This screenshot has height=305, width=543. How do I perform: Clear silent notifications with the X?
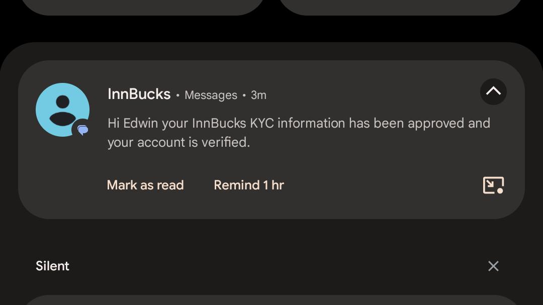[493, 266]
